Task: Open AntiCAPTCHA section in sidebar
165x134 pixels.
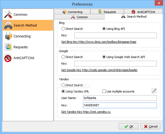Action: (28, 58)
